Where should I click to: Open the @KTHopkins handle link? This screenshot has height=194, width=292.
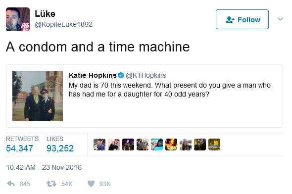click(x=146, y=75)
